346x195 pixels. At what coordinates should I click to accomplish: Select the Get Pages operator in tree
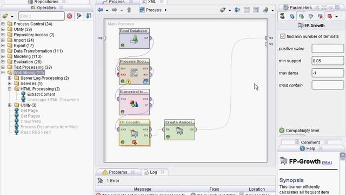pos(30,116)
